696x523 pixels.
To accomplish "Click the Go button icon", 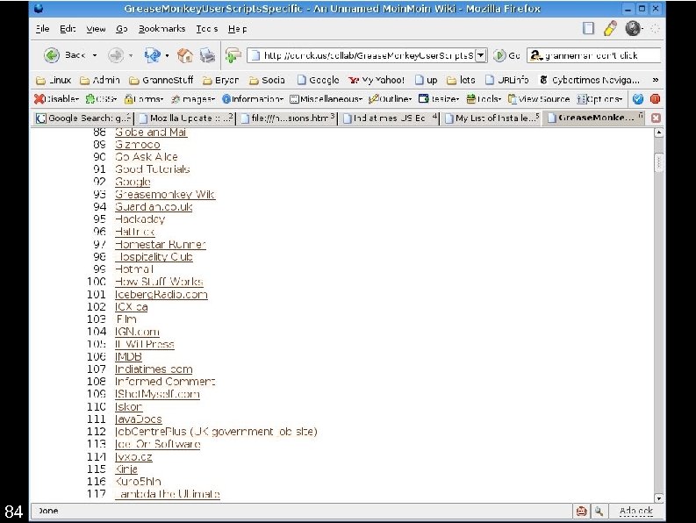I will point(499,55).
